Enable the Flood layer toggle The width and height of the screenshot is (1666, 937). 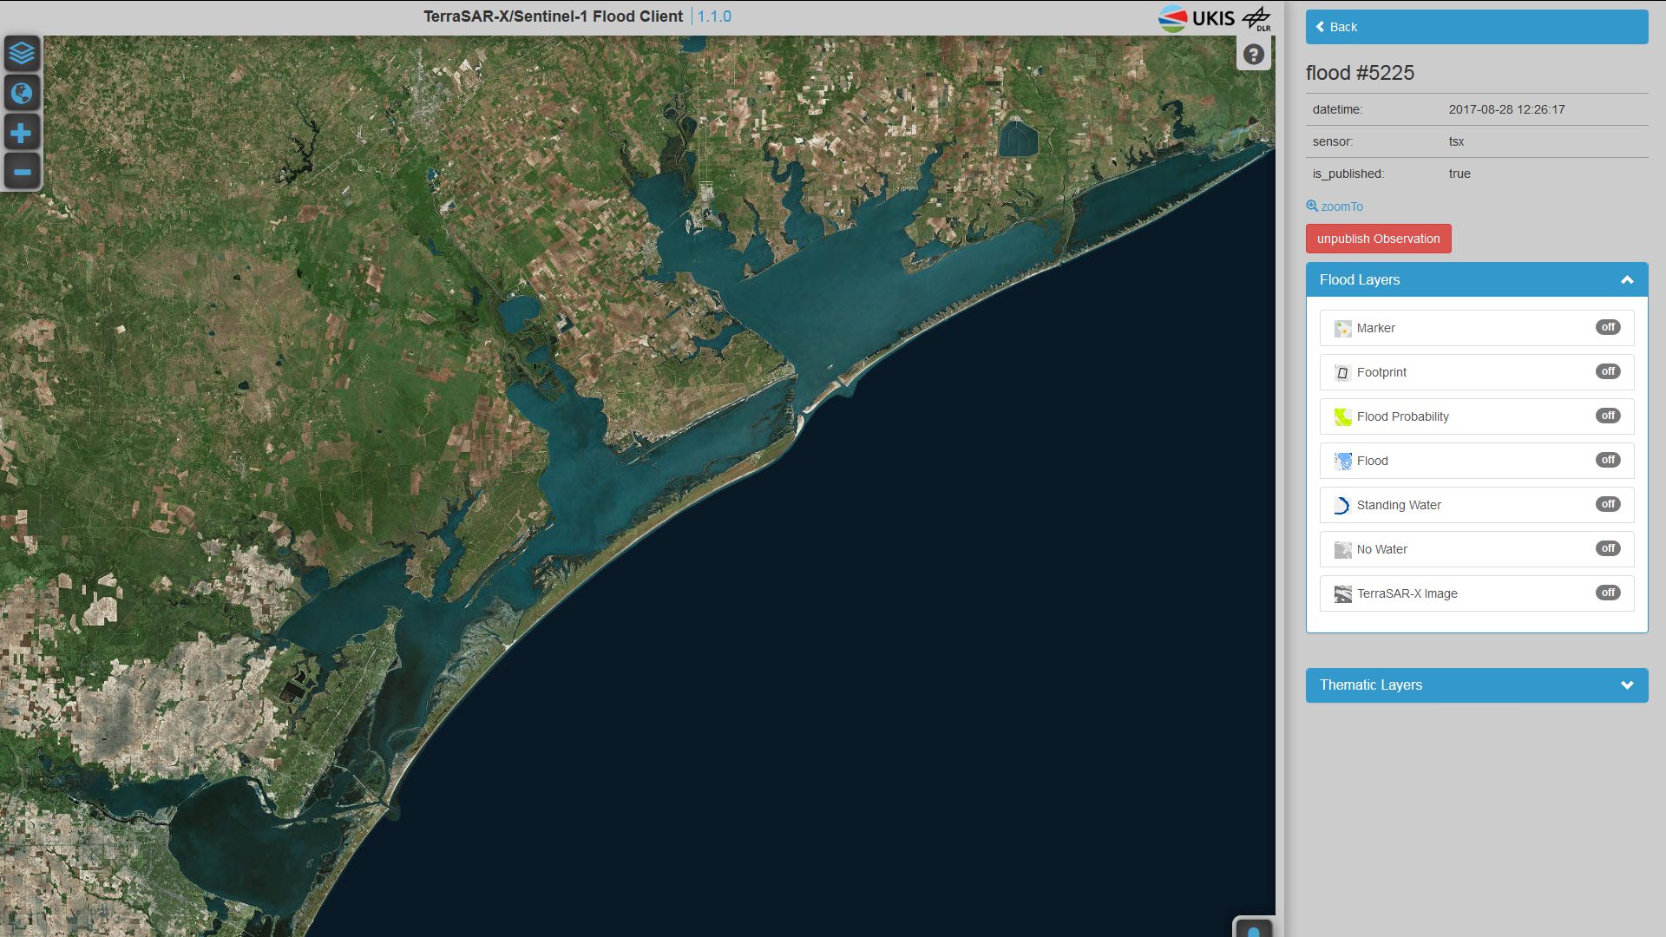click(x=1607, y=460)
